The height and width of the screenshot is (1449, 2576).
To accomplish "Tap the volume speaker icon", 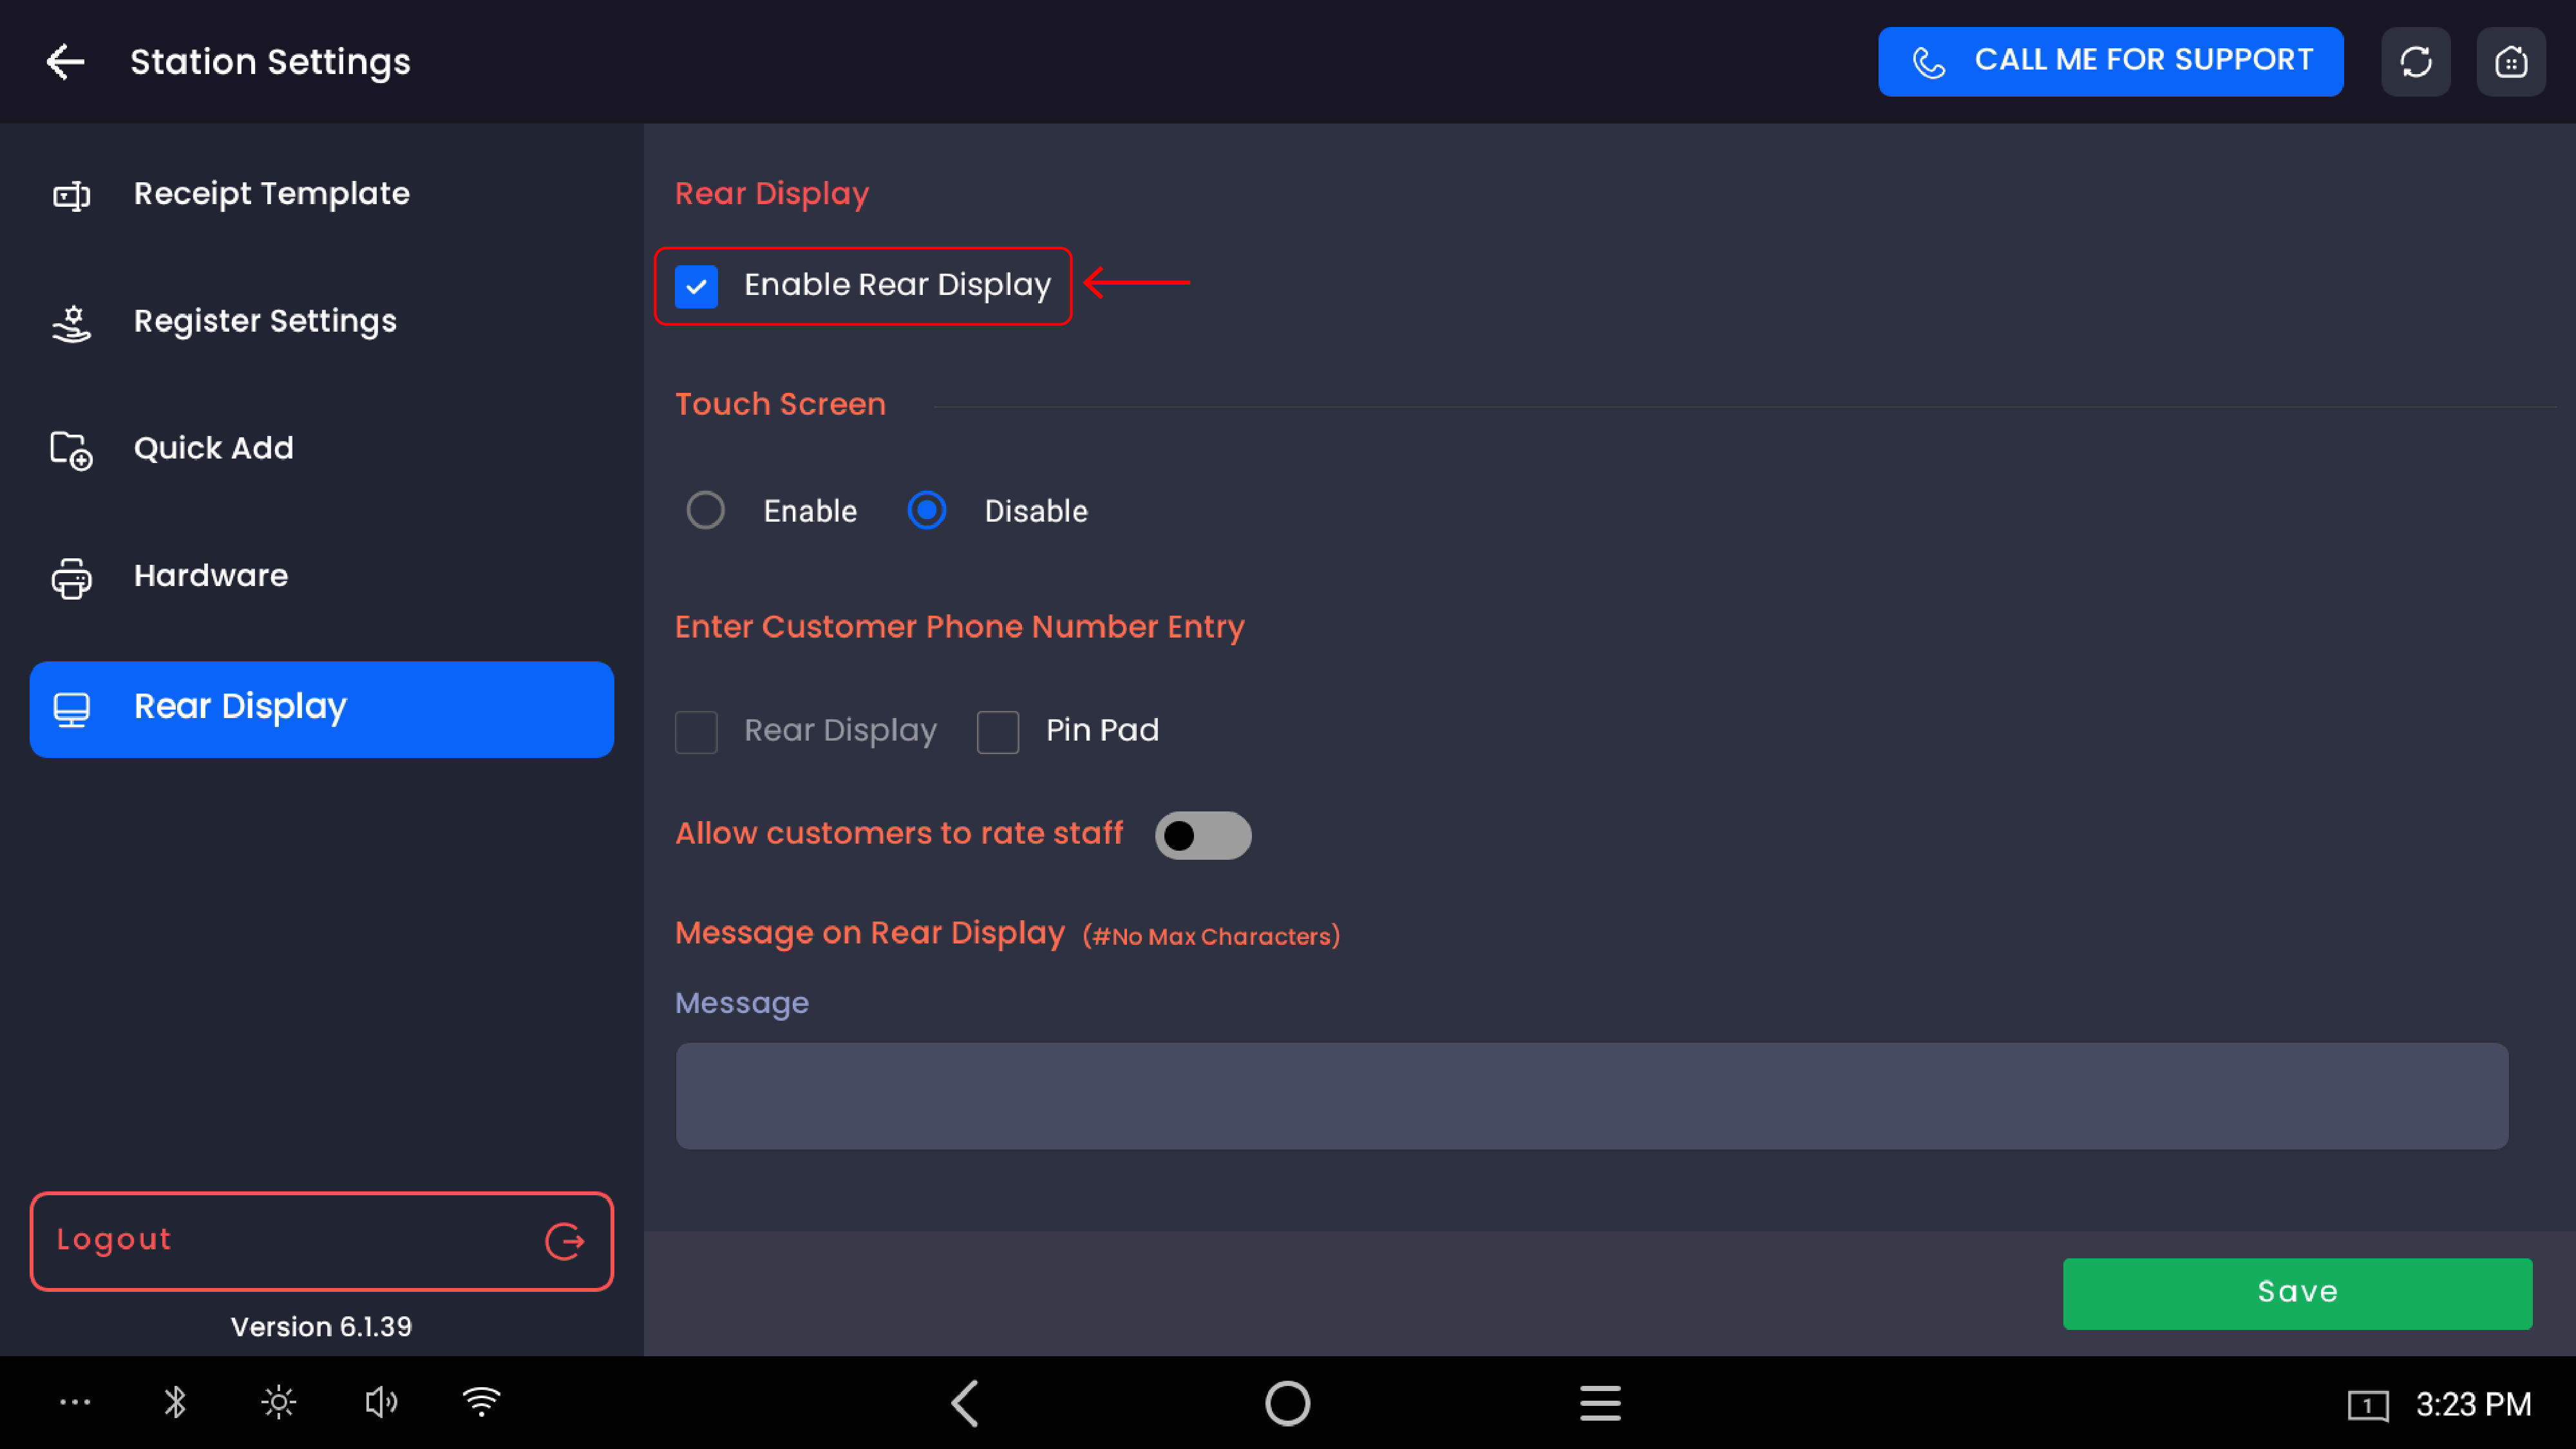I will pos(381,1402).
